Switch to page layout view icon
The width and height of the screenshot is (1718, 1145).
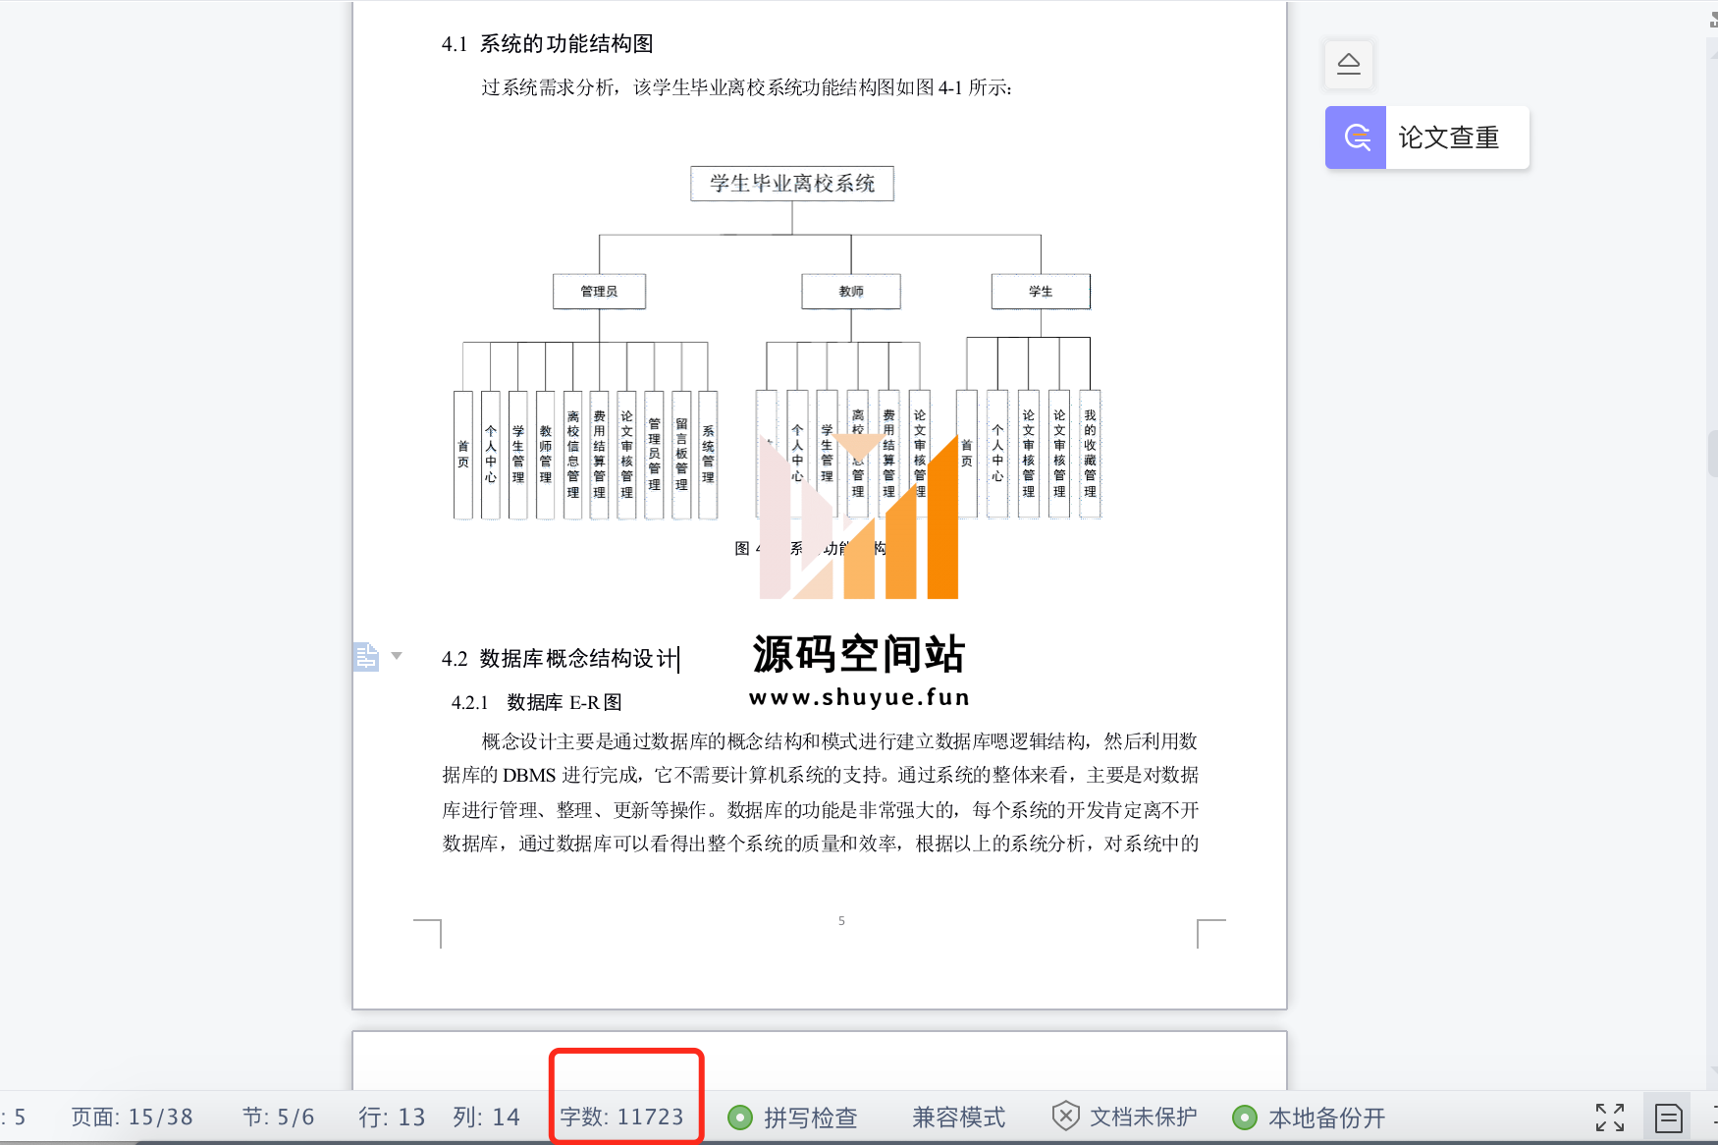(x=1668, y=1118)
